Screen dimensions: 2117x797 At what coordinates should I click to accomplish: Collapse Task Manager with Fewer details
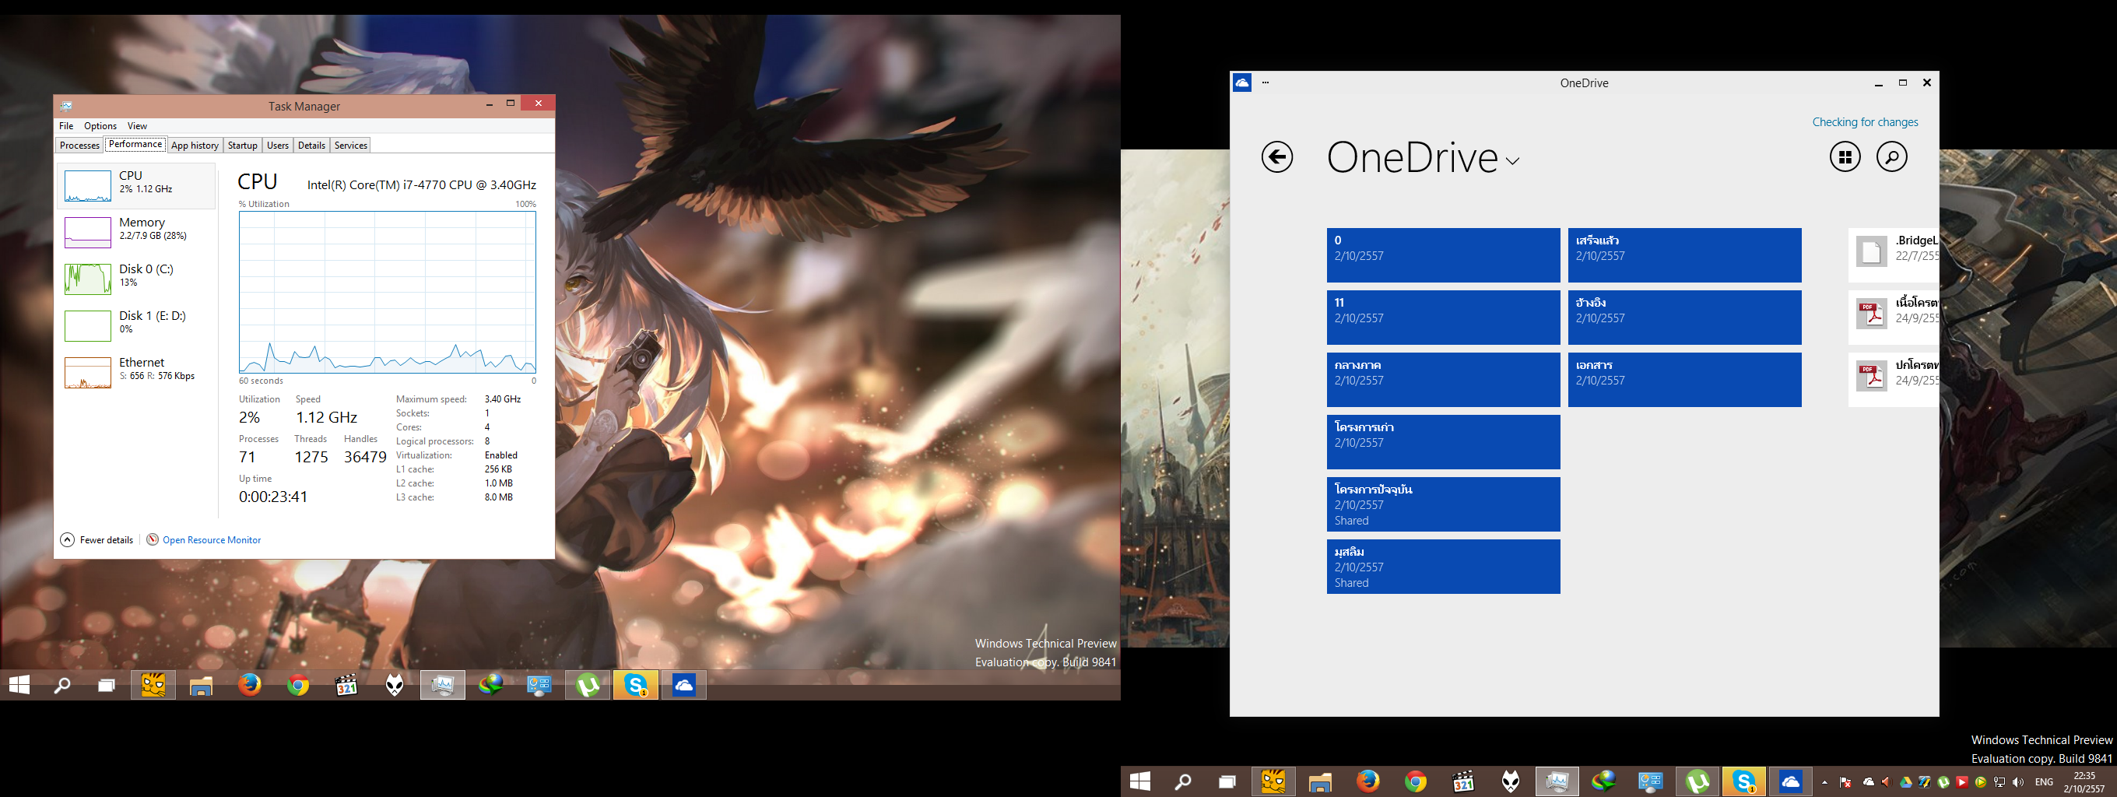click(97, 540)
